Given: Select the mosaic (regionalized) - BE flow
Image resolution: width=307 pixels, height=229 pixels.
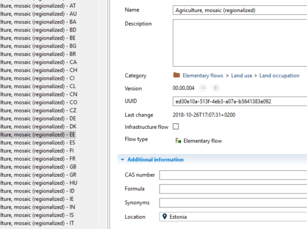Looking at the screenshot, I should tap(38, 38).
